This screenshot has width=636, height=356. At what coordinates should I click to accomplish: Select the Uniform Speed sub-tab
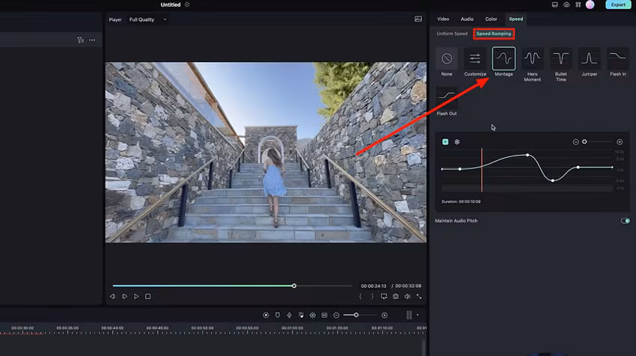[452, 34]
